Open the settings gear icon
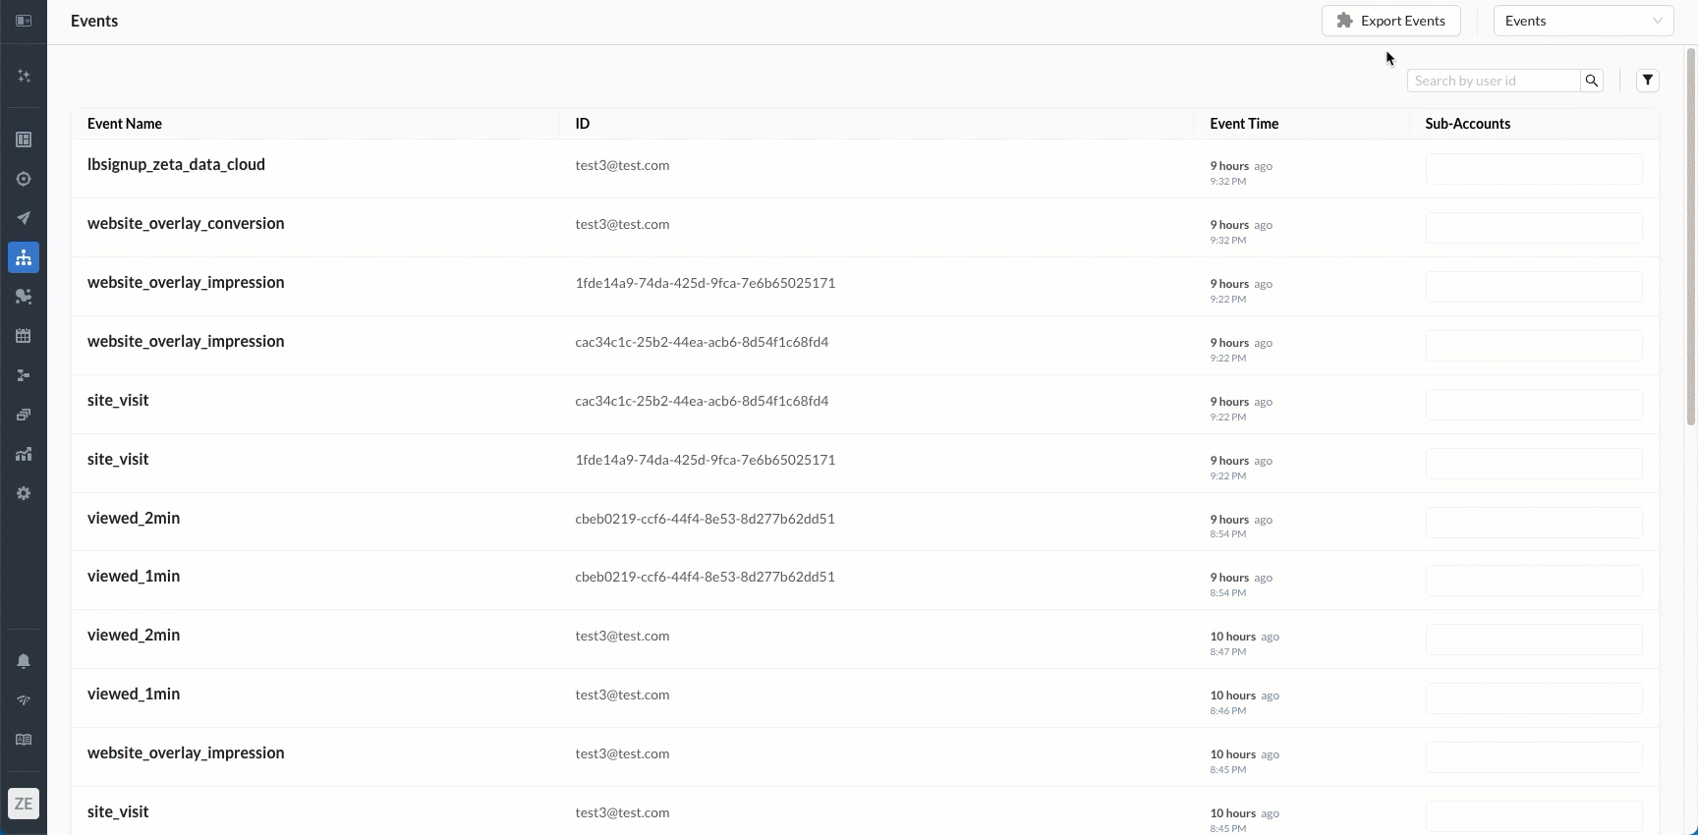 (24, 493)
